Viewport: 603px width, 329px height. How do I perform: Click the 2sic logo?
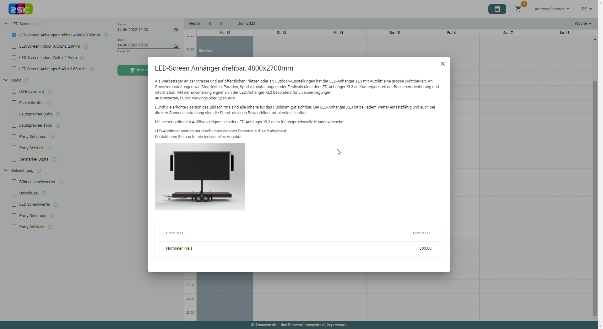(x=20, y=9)
